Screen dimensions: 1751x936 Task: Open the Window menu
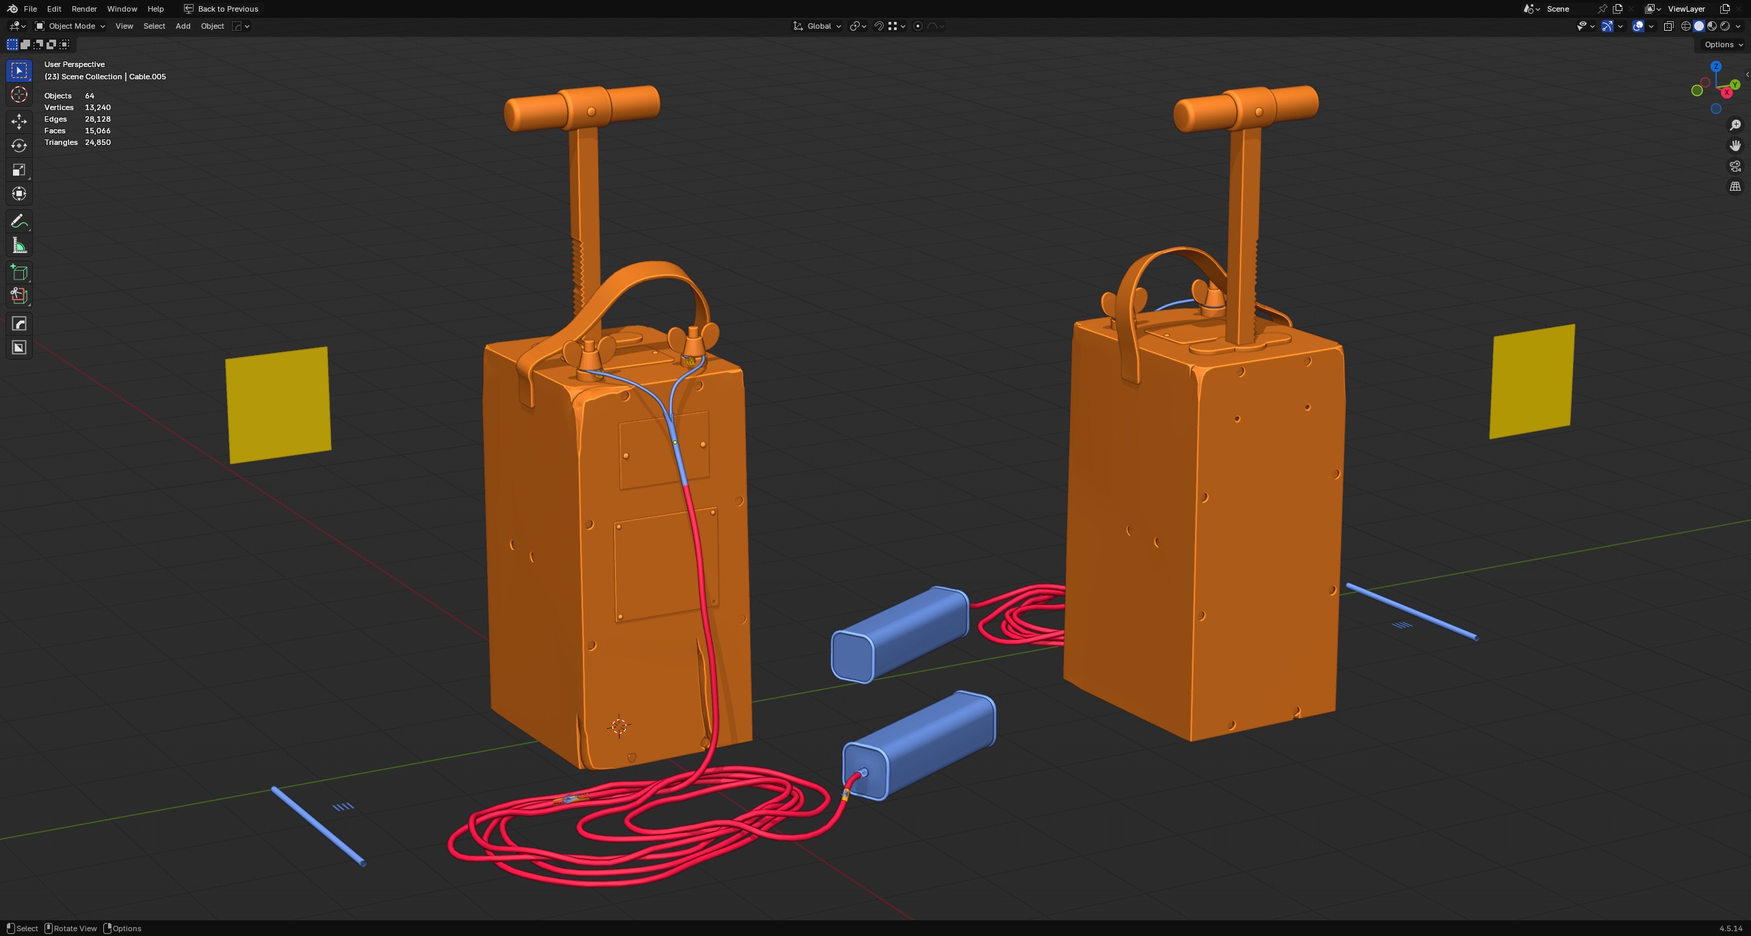pos(122,9)
